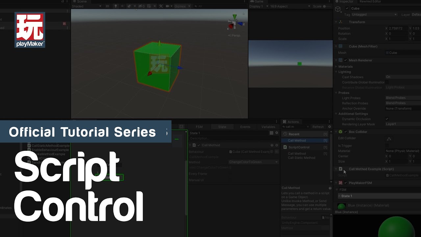Open the Actions panel kebab menu

coord(329,122)
